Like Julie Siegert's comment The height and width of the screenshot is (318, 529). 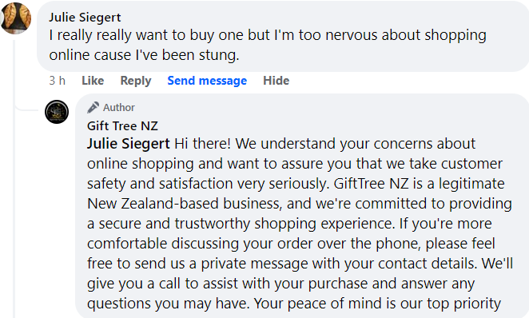pyautogui.click(x=93, y=81)
